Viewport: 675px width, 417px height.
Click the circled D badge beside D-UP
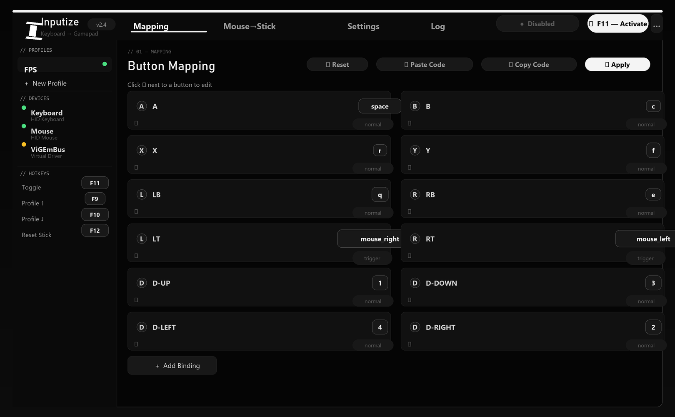tap(142, 283)
